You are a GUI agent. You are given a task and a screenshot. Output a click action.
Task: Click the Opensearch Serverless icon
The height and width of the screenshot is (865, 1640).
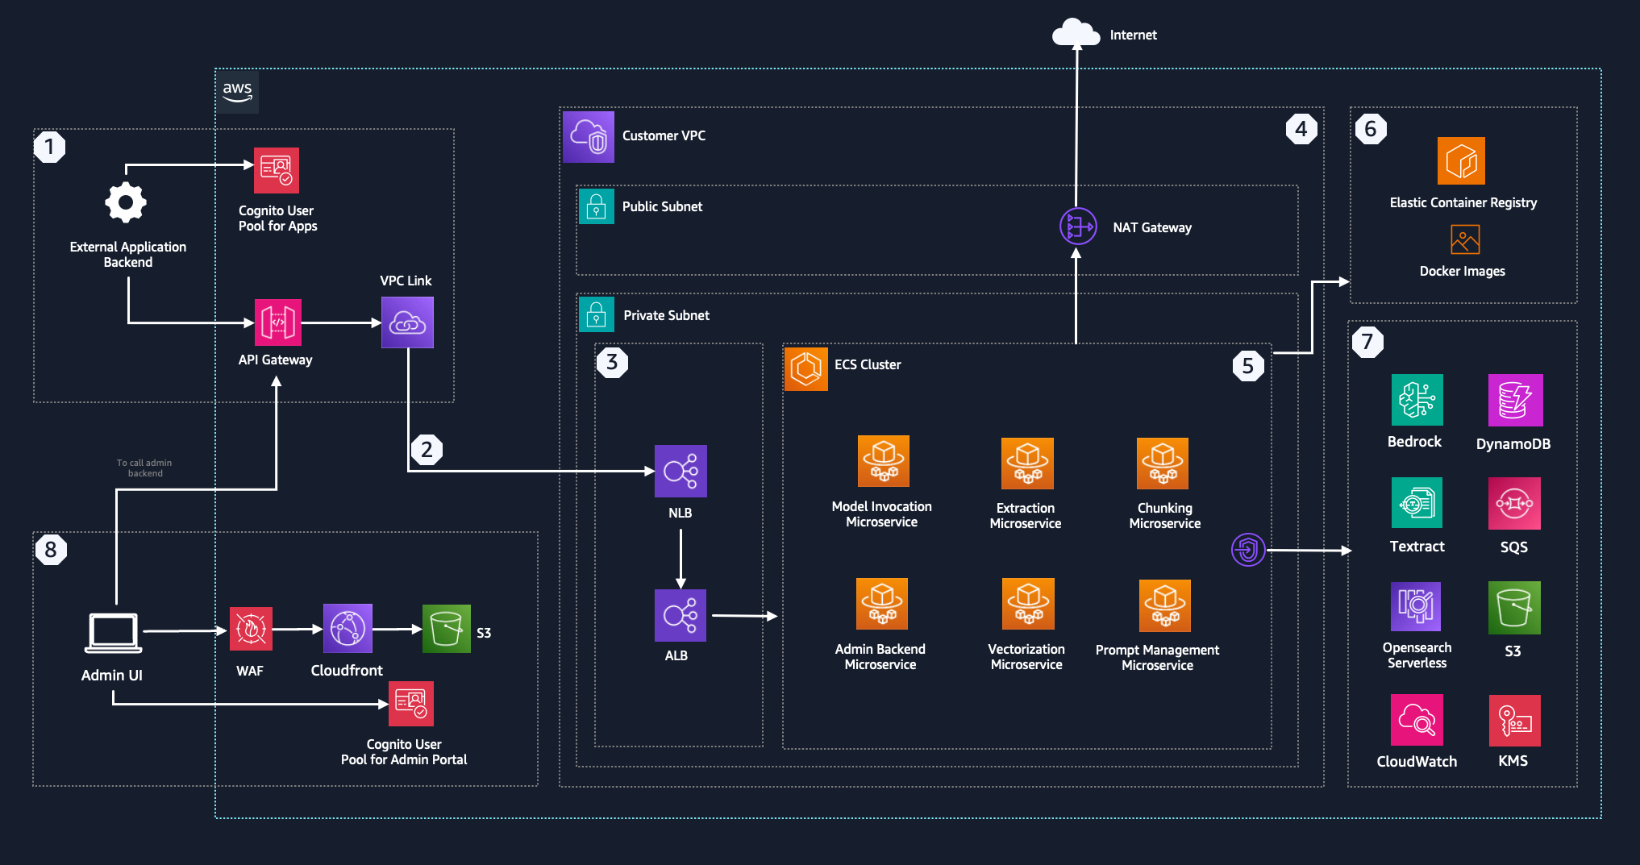pos(1416,606)
